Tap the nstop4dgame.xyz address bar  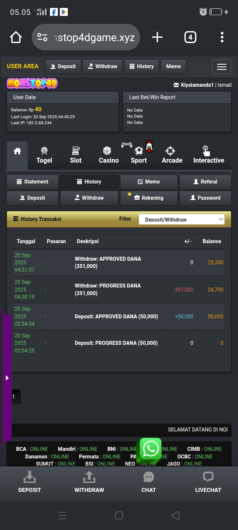click(x=86, y=37)
